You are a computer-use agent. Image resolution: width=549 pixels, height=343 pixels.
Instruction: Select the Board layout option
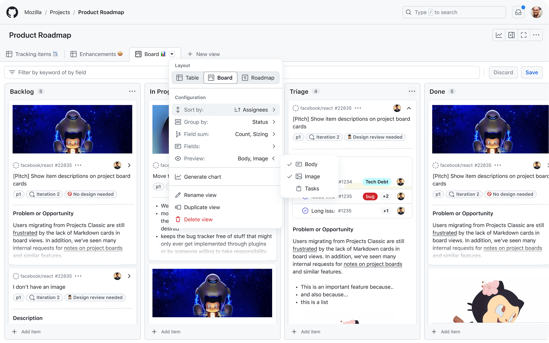click(x=220, y=78)
